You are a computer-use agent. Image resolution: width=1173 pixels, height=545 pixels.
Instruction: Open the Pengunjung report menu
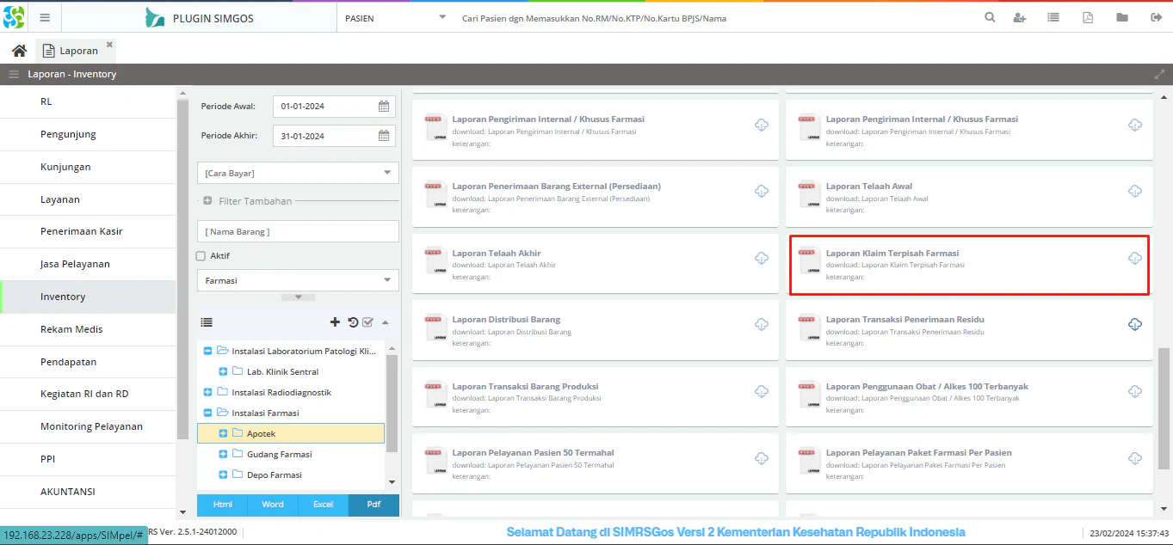tap(88, 134)
